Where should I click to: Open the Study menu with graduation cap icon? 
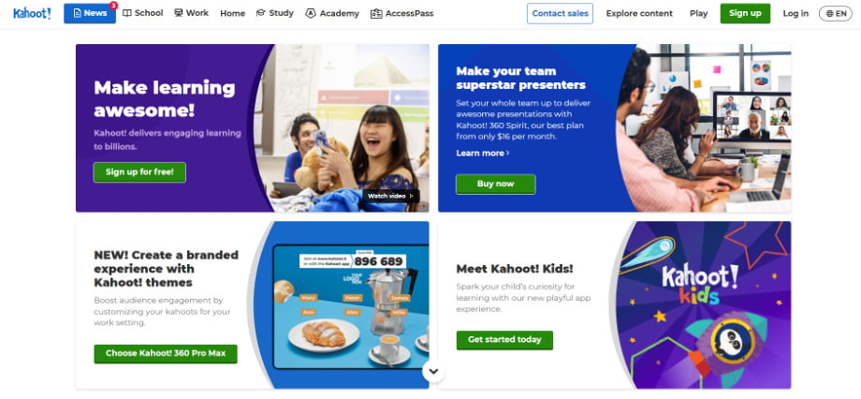tap(275, 13)
